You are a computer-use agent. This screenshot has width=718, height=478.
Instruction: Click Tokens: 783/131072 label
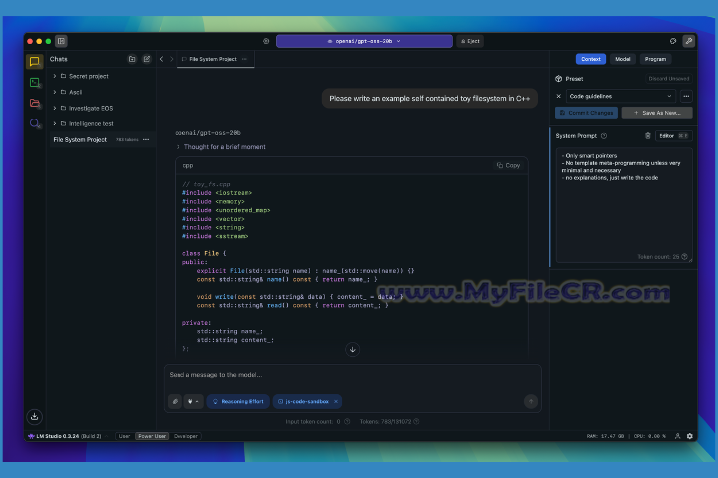click(385, 422)
